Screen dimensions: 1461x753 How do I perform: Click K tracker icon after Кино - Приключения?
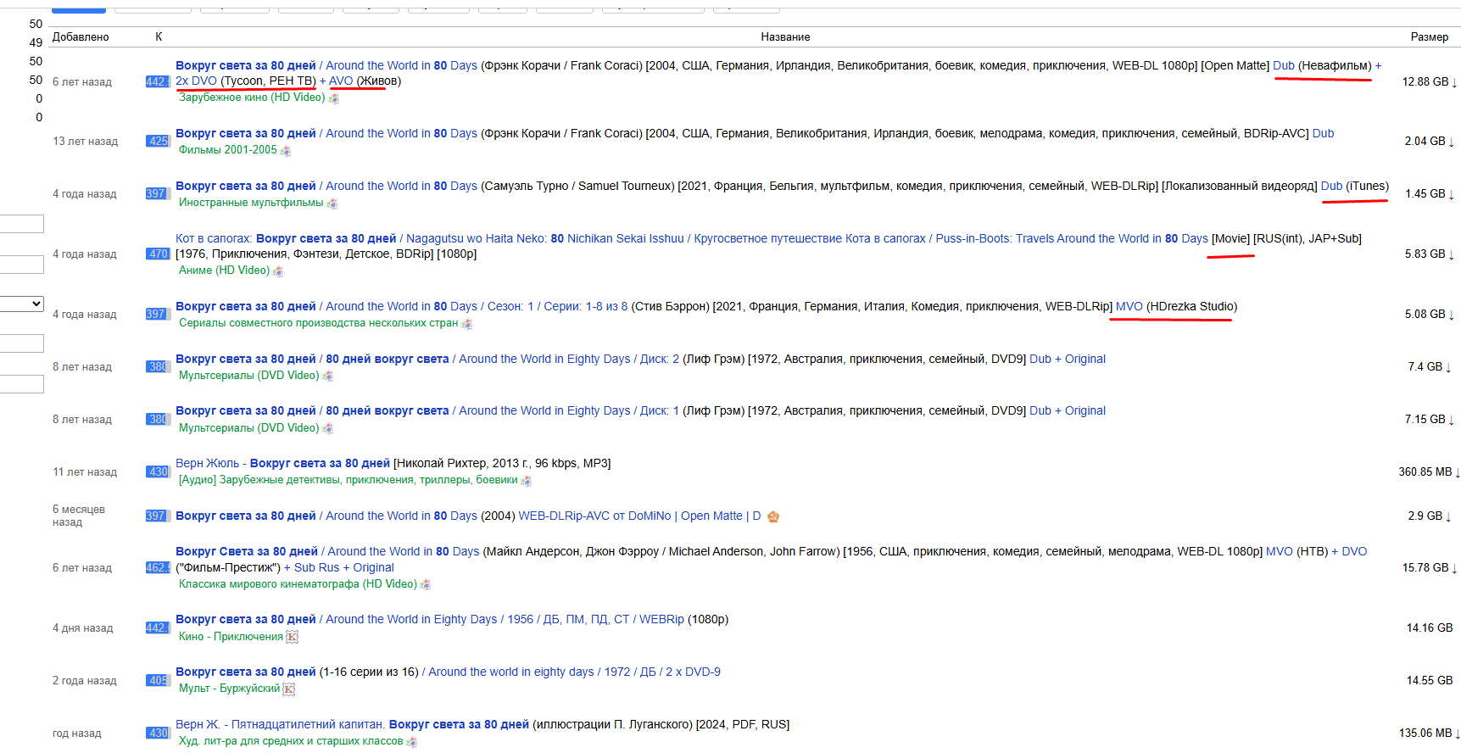[293, 637]
